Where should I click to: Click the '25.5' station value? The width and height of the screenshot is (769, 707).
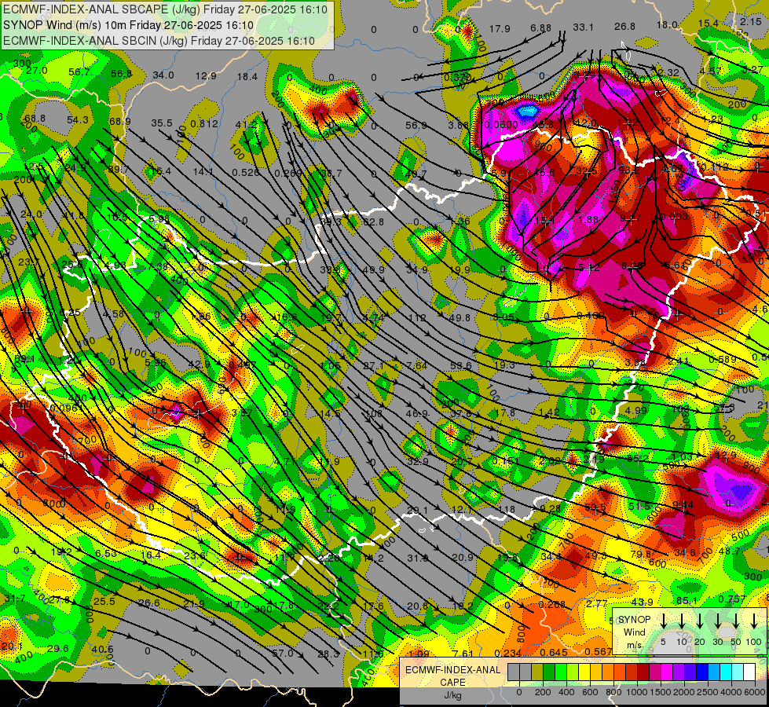(x=104, y=601)
